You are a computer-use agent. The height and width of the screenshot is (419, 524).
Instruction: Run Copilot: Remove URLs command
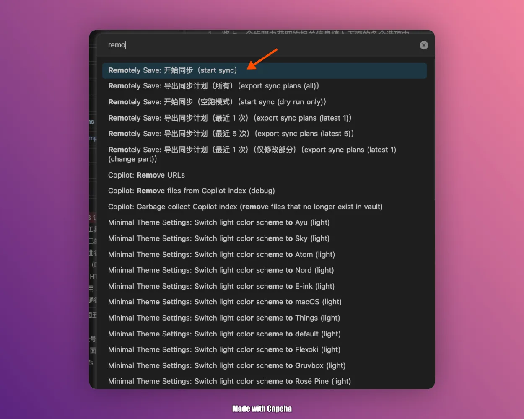pos(265,175)
